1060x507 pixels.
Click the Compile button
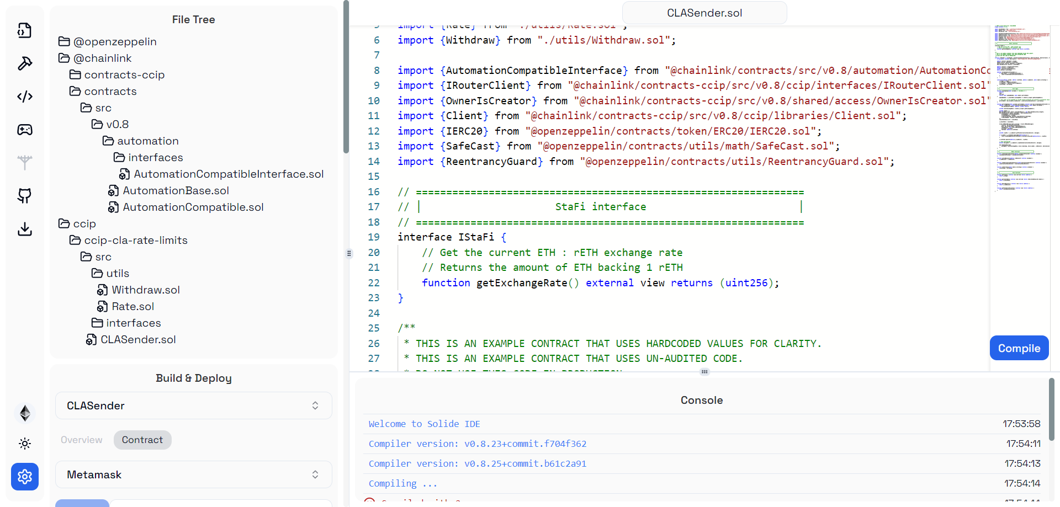click(x=1019, y=348)
